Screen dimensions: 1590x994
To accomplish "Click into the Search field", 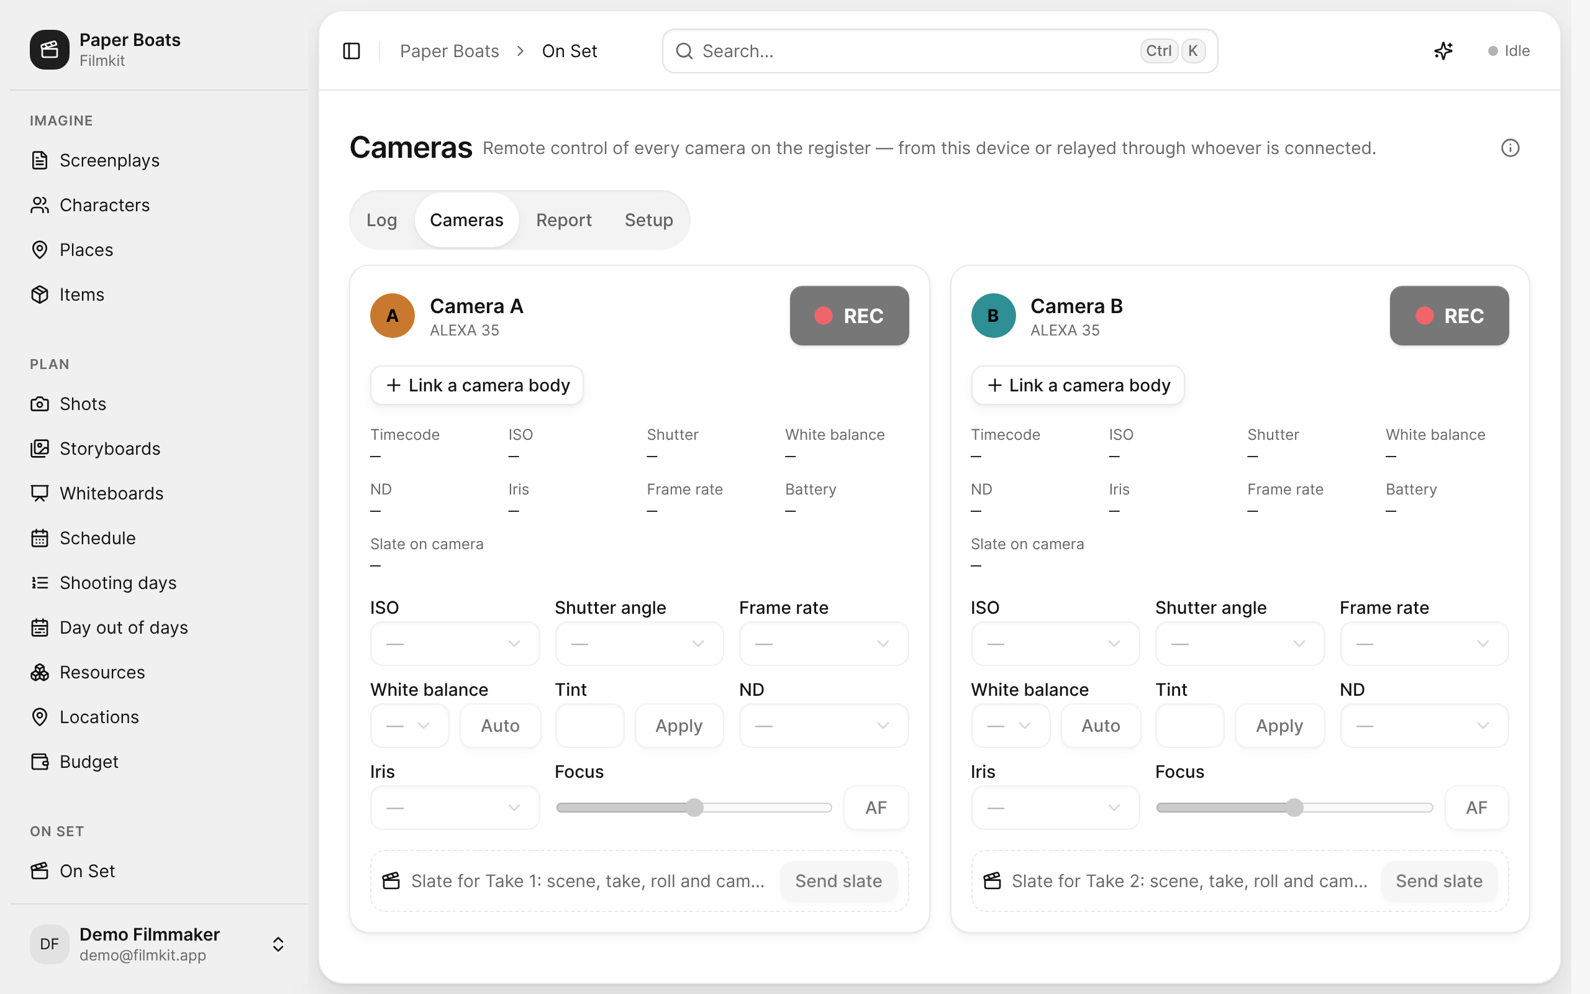I will pos(940,50).
